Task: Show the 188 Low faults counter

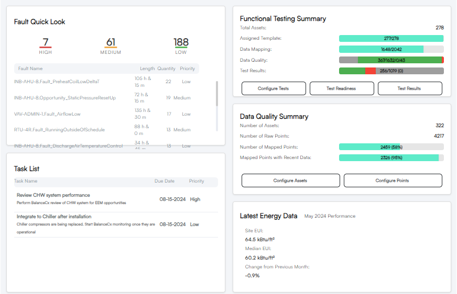Action: point(181,45)
